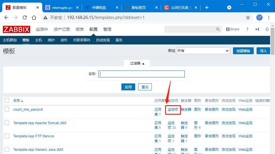The height and width of the screenshot is (154, 275).
Task: Open 触发器 for count_line_passwd
Action: [x=186, y=110]
